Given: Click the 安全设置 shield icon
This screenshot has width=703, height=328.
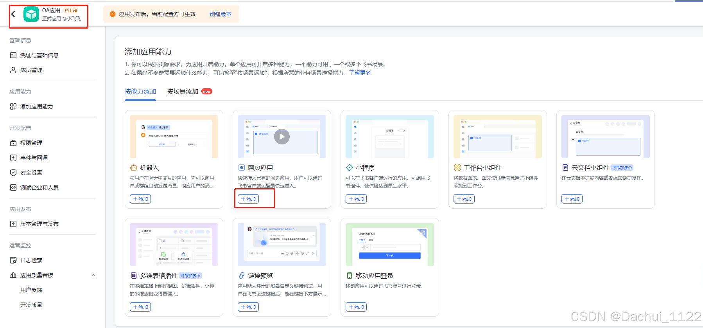Looking at the screenshot, I should [x=13, y=173].
